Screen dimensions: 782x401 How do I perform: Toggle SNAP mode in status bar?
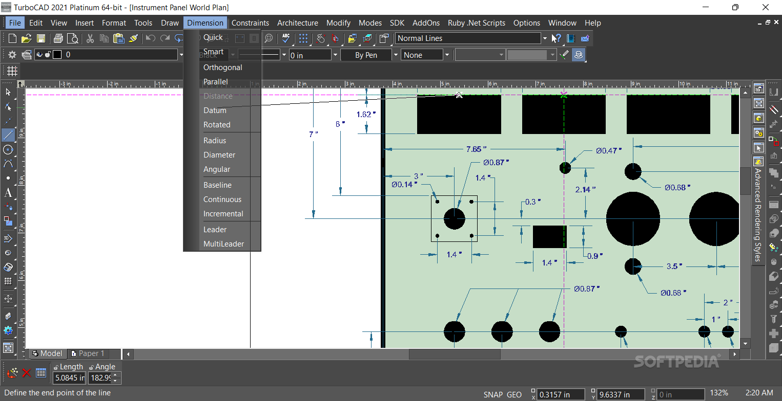[492, 395]
